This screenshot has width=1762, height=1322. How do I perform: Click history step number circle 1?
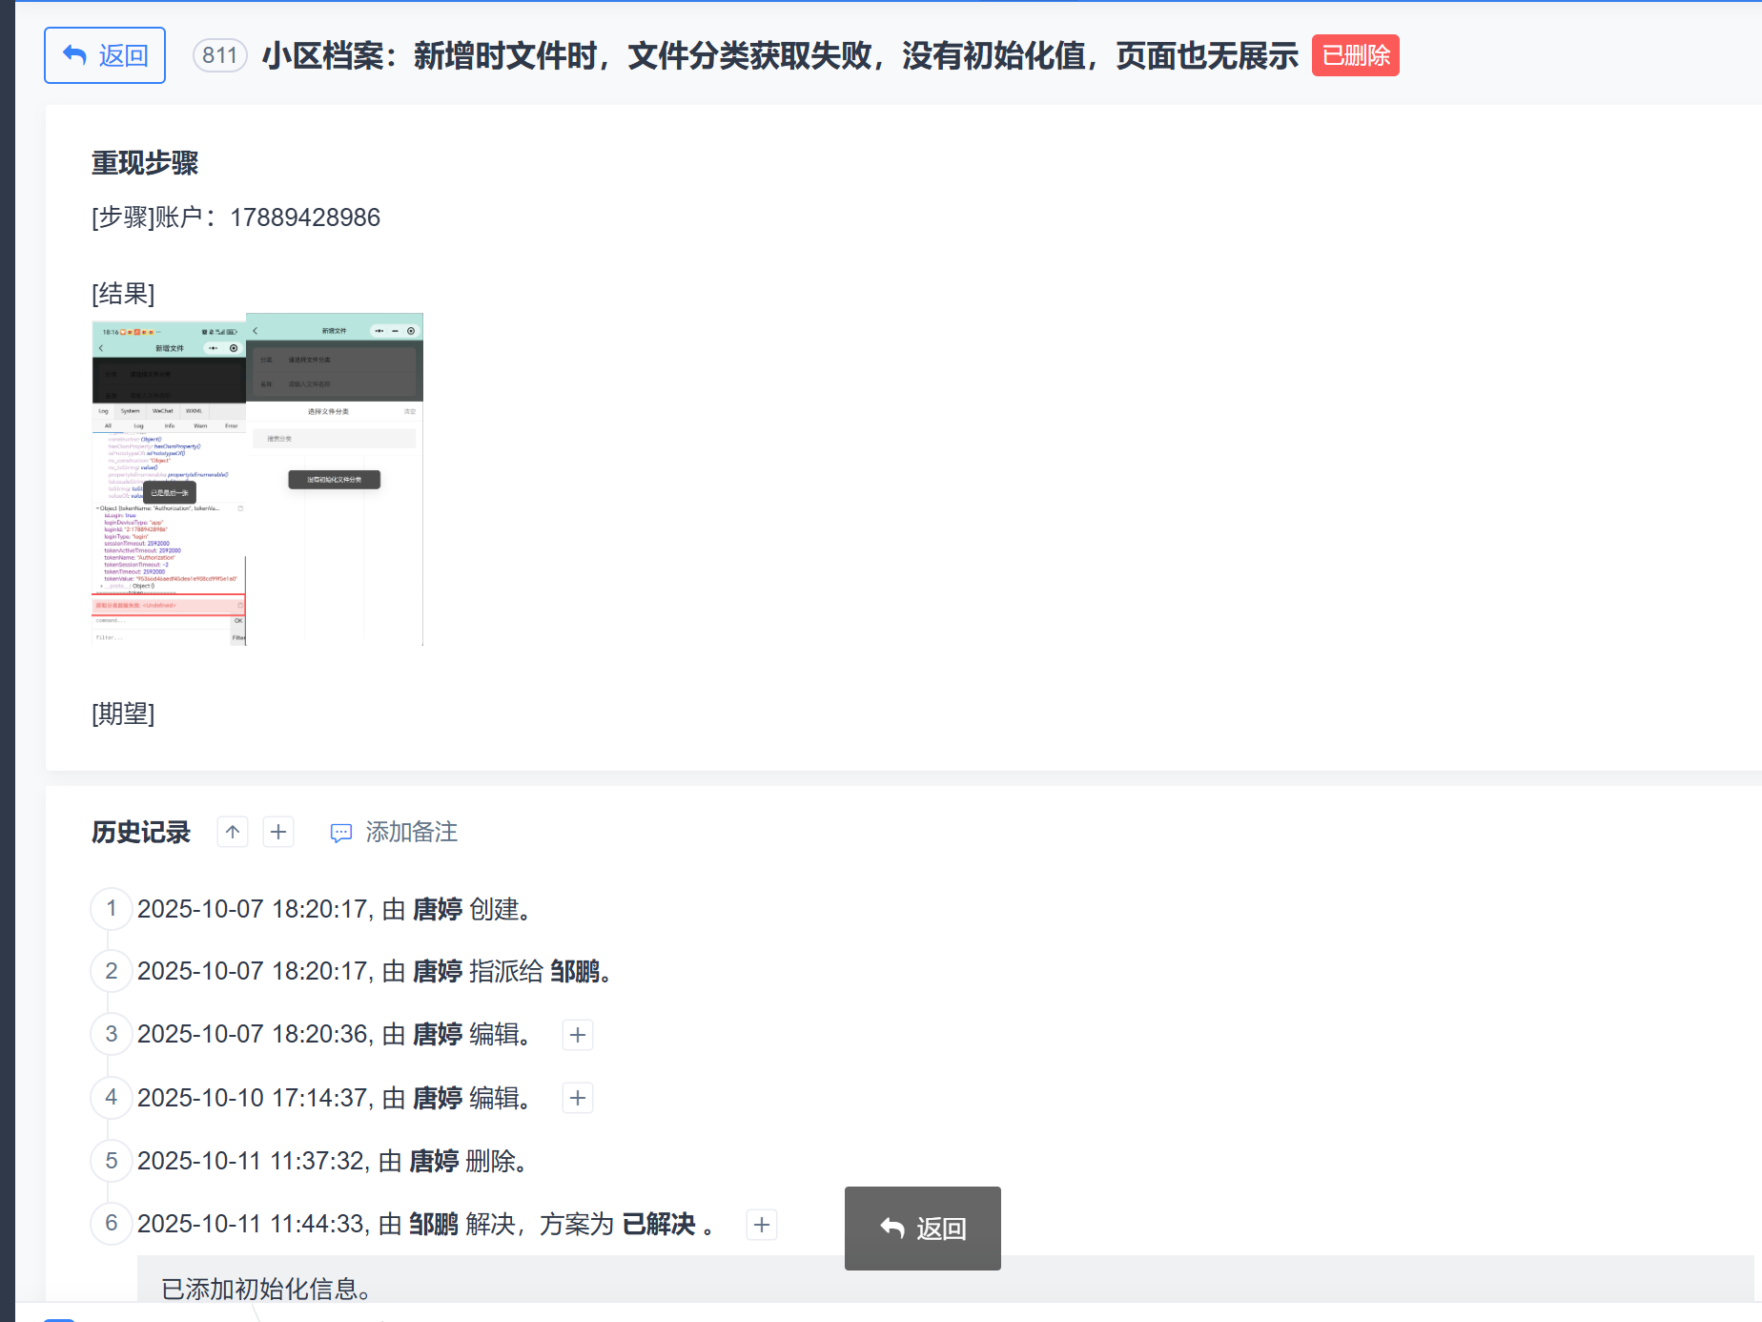[x=111, y=909]
